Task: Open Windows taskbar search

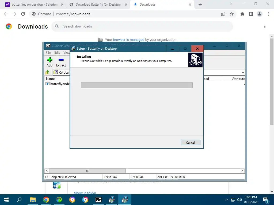Action: point(19,200)
